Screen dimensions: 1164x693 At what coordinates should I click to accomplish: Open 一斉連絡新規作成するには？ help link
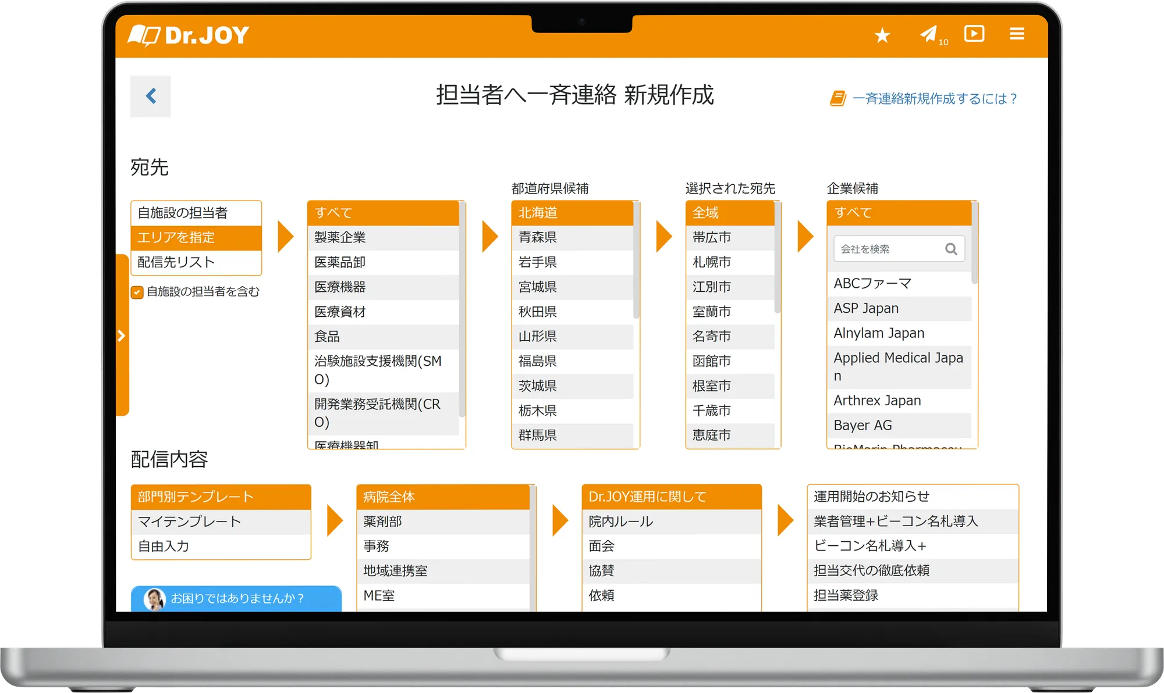click(935, 98)
